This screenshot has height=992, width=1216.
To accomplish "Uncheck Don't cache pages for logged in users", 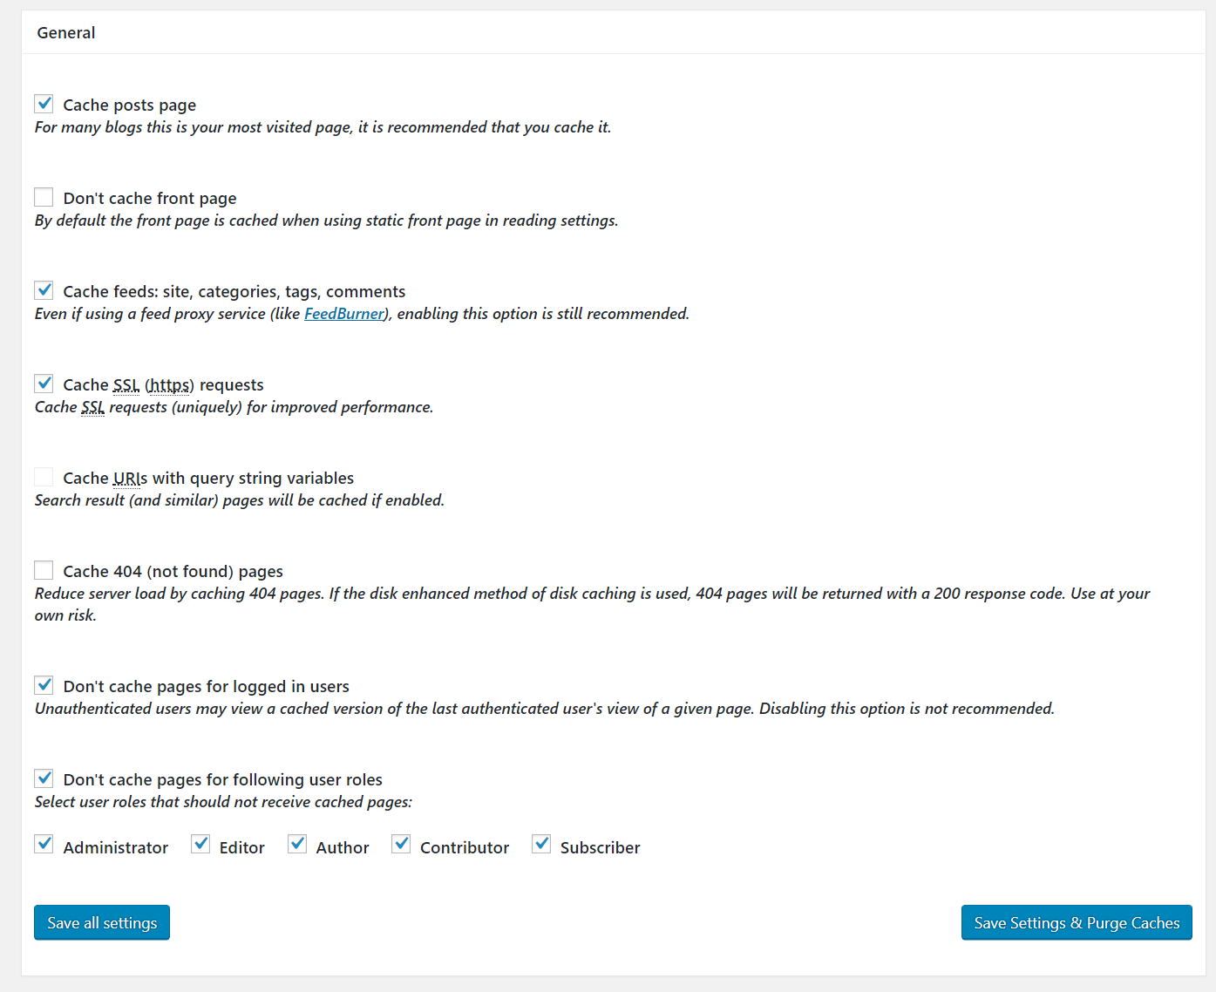I will (44, 685).
